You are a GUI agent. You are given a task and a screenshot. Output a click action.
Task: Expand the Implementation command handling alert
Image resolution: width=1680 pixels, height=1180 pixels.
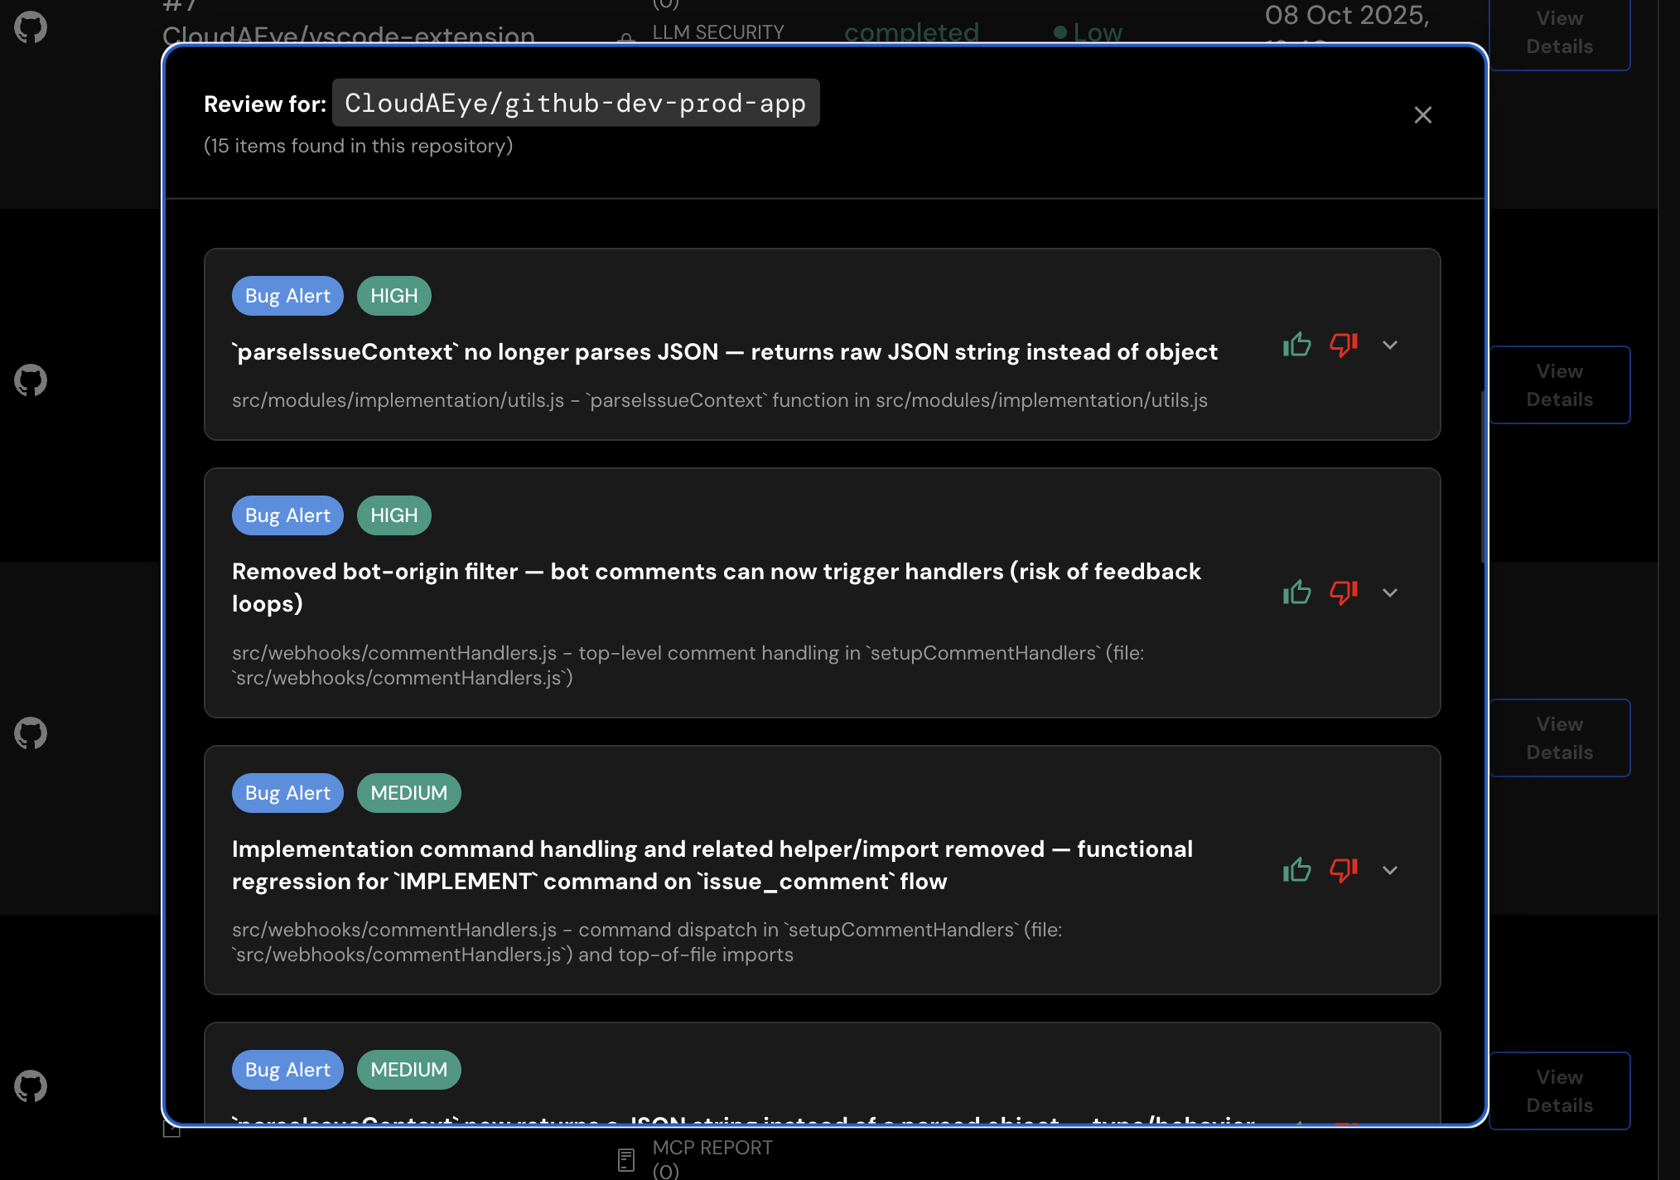point(1390,871)
